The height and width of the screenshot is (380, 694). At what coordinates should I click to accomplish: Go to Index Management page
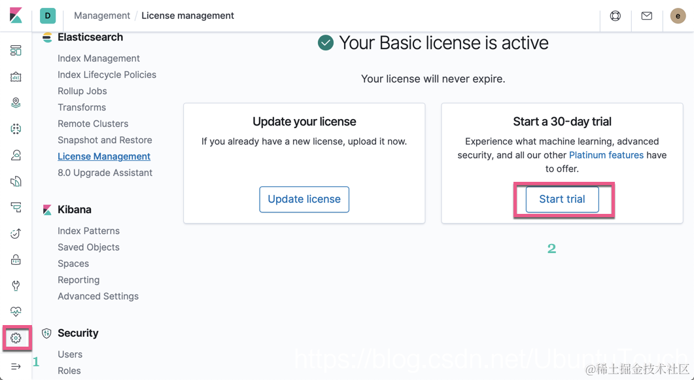click(98, 58)
